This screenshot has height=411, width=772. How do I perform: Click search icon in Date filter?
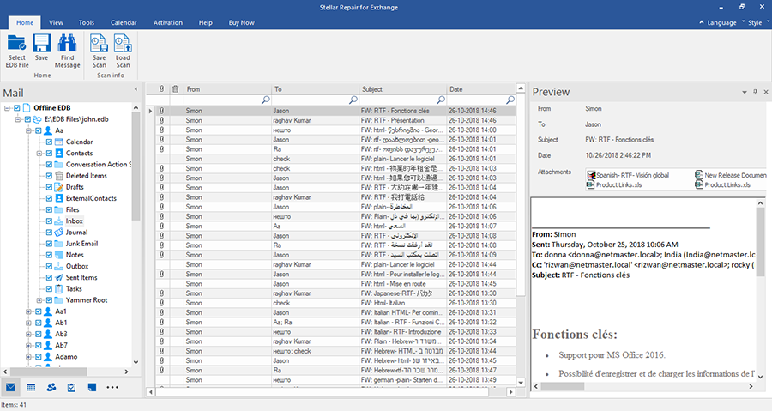click(510, 100)
